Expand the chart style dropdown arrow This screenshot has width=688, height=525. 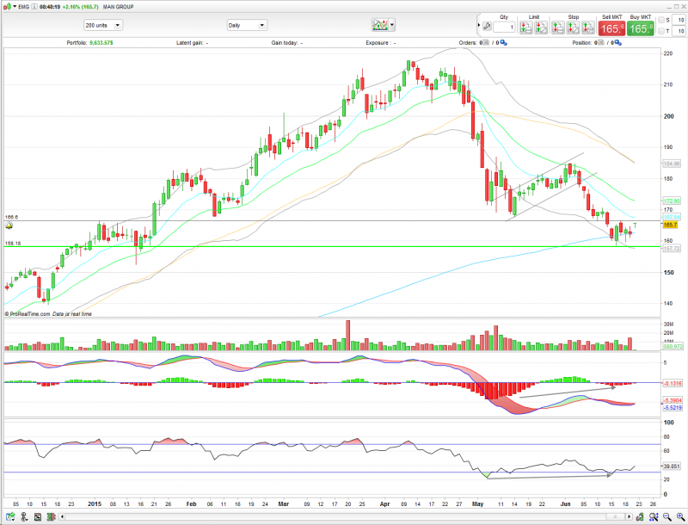pos(392,26)
